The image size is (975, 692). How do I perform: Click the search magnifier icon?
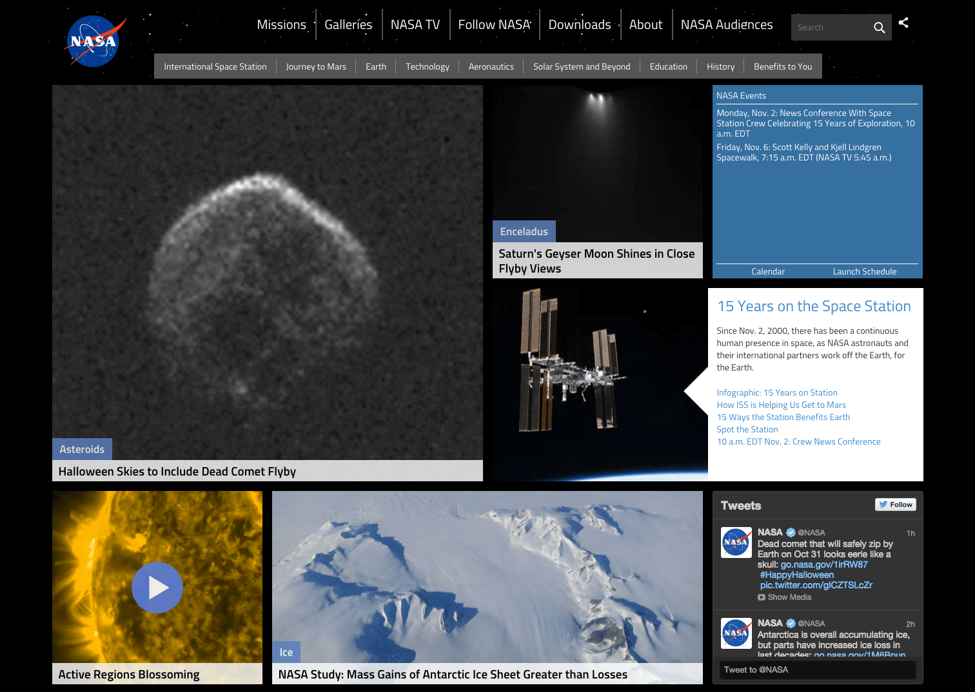click(x=879, y=28)
